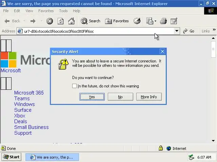Click the page scrollbar up arrow
The width and height of the screenshot is (217, 162).
pyautogui.click(x=213, y=38)
